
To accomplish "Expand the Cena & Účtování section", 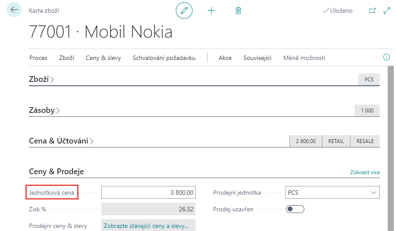I will click(61, 141).
